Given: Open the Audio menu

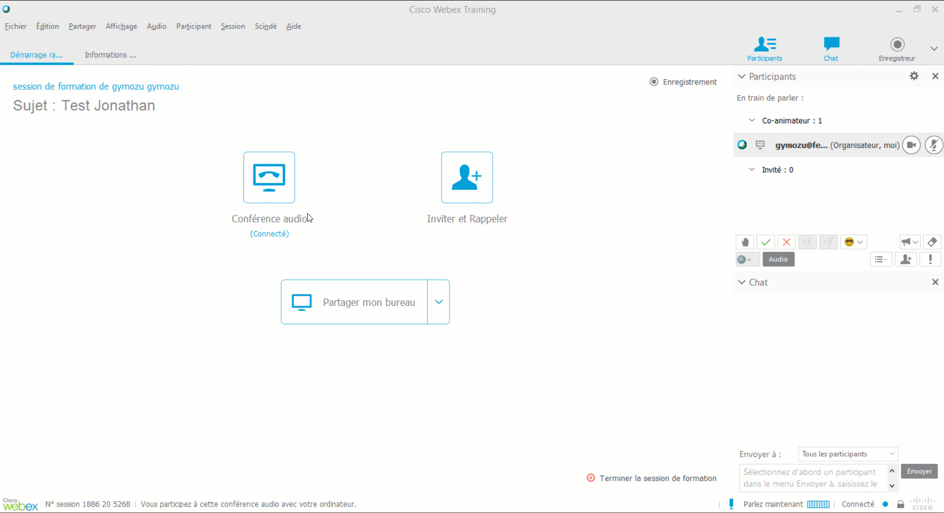Looking at the screenshot, I should tap(156, 26).
